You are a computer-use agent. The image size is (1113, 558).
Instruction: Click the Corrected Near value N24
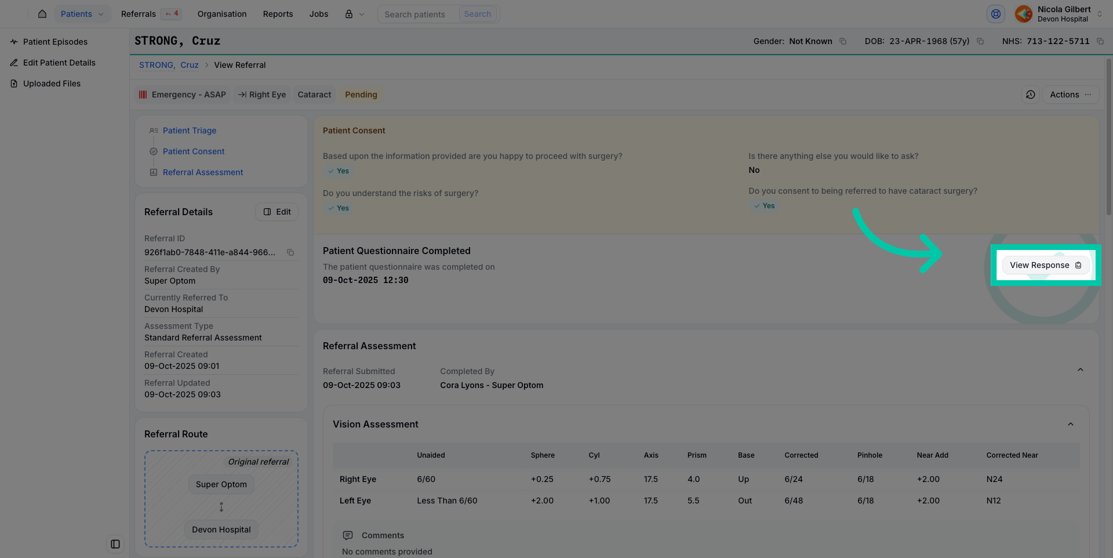pyautogui.click(x=994, y=479)
